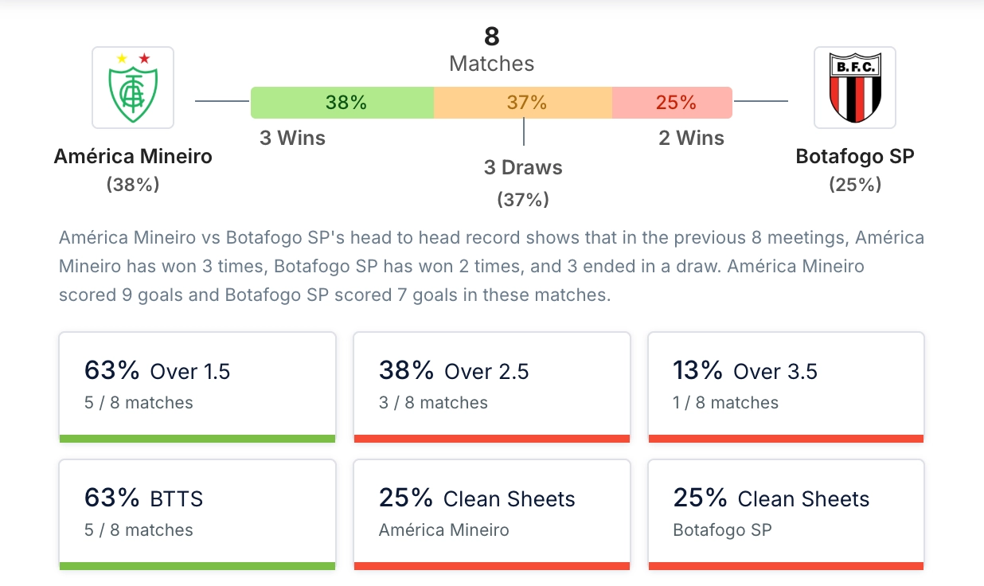Click the Botafogo SP club crest
This screenshot has height=586, width=984.
click(x=854, y=88)
